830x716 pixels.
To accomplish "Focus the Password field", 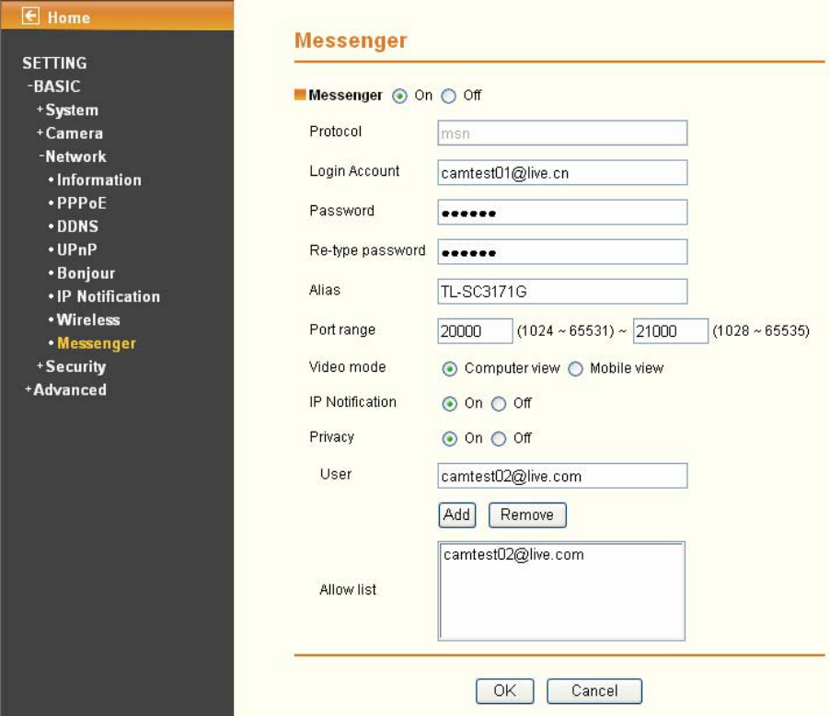I will point(562,213).
